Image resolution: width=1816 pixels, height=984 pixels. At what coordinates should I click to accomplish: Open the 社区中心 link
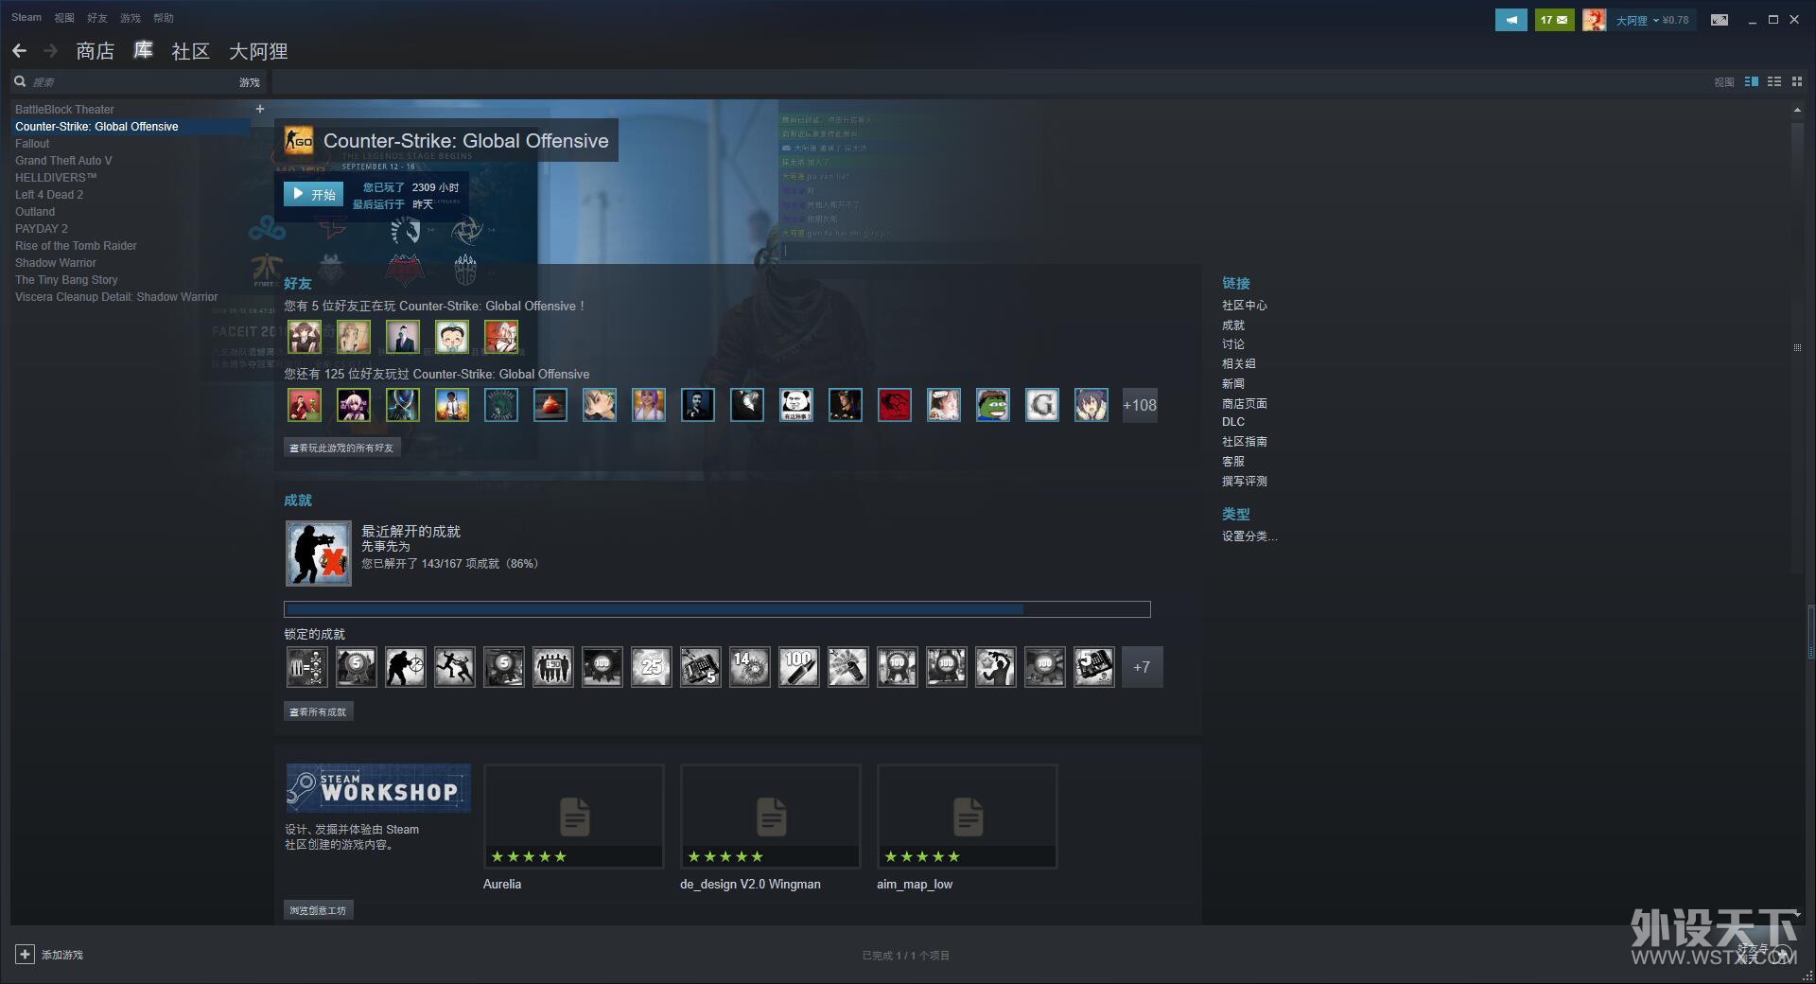(1244, 306)
